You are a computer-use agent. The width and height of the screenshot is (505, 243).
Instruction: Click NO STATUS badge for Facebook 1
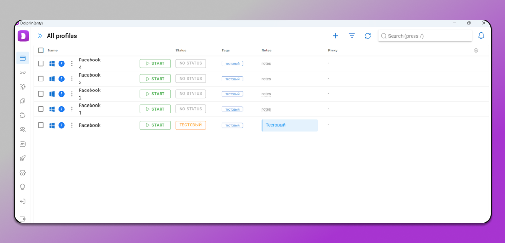click(191, 109)
